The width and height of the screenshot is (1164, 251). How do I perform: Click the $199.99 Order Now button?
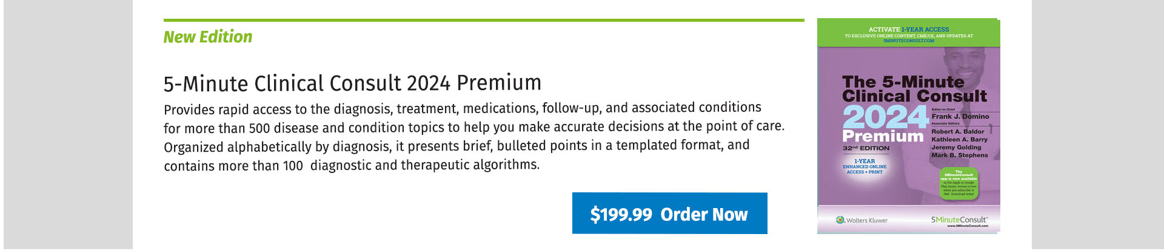669,214
